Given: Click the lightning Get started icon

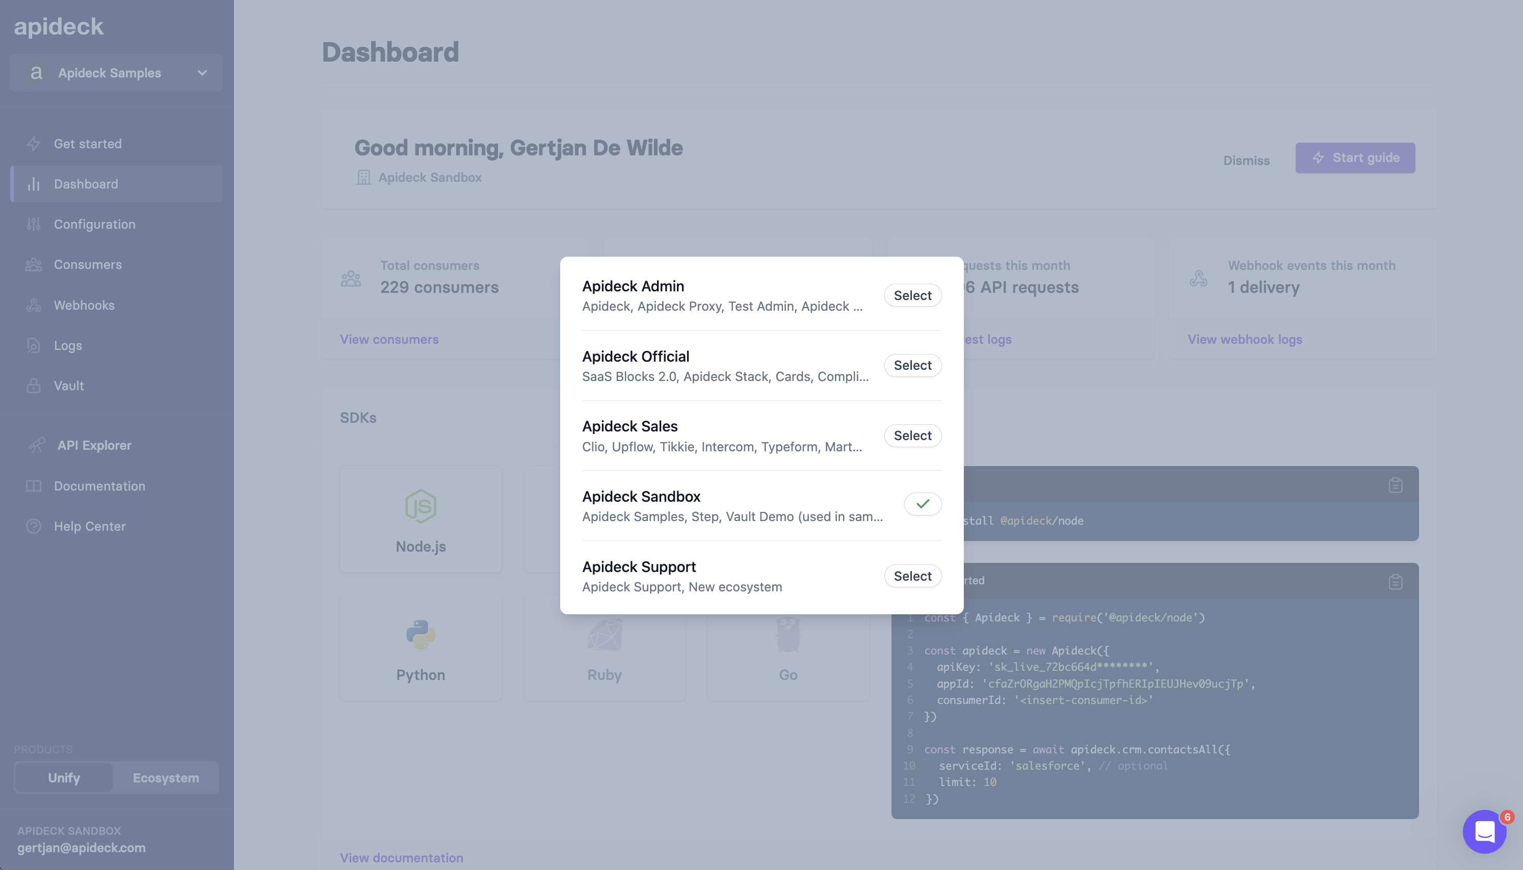Looking at the screenshot, I should pyautogui.click(x=34, y=144).
